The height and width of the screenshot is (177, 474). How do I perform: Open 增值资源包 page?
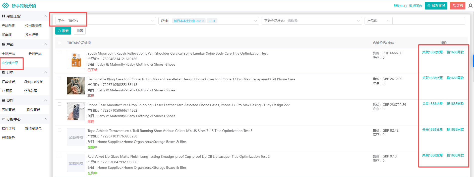coord(33,128)
